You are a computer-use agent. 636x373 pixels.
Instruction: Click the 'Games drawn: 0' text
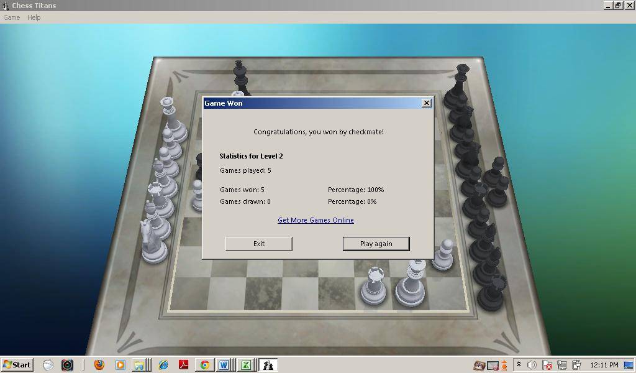[245, 201]
